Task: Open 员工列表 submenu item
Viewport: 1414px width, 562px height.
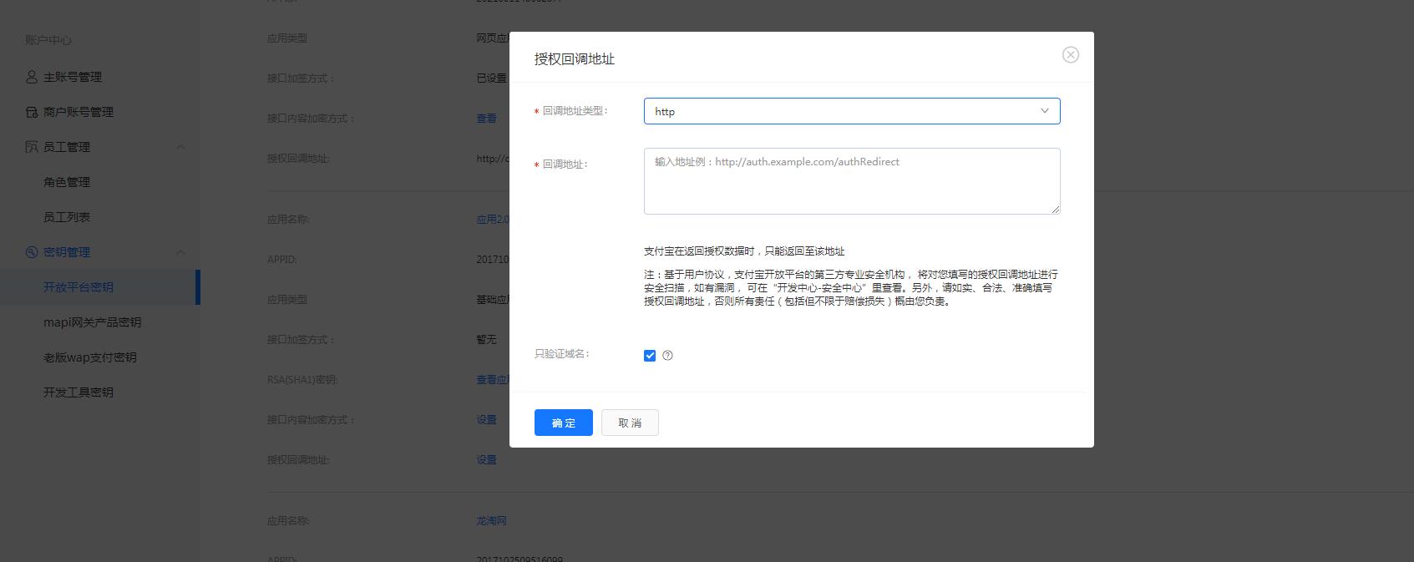Action: tap(67, 217)
